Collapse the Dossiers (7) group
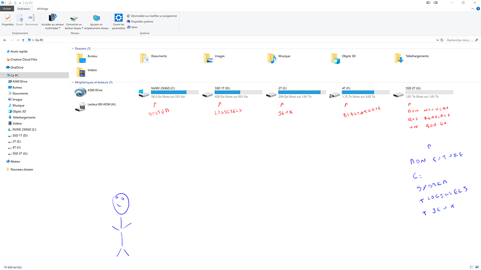 (72, 49)
